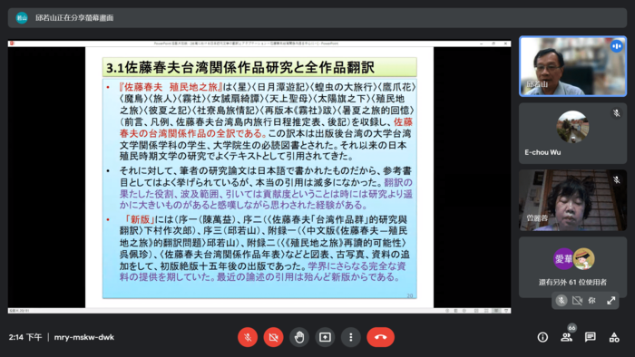The image size is (635, 357).
Task: Click camera-off icon on self-view strip
Action: 577,301
